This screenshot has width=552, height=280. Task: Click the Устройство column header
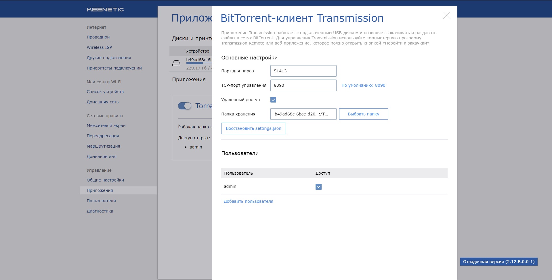click(x=198, y=51)
